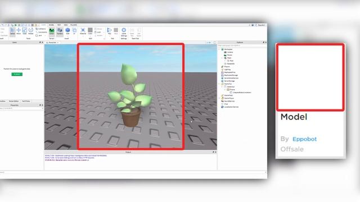Open the PLUGINS ribbon tab
Image resolution: width=360 pixels, height=202 pixels.
coord(74,25)
